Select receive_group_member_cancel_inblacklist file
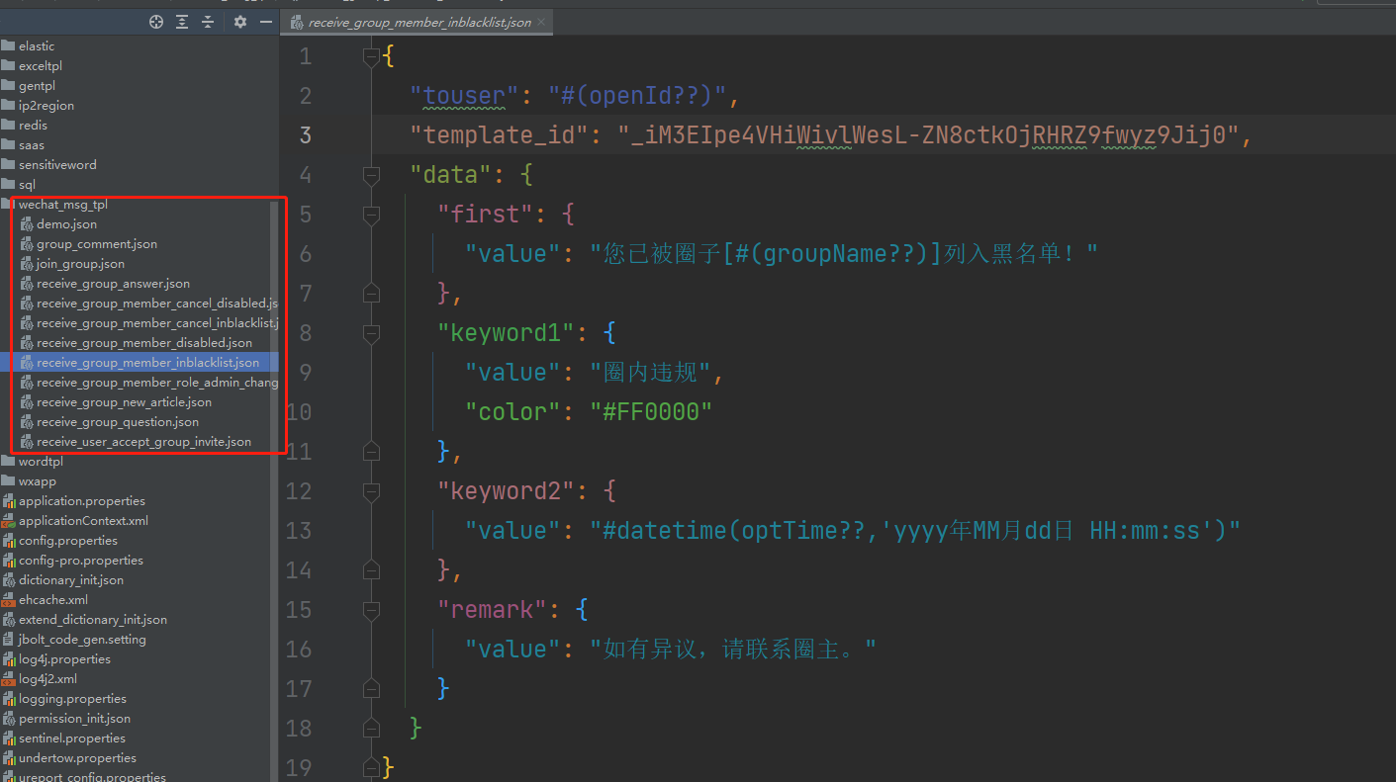Image resolution: width=1396 pixels, height=782 pixels. [157, 323]
